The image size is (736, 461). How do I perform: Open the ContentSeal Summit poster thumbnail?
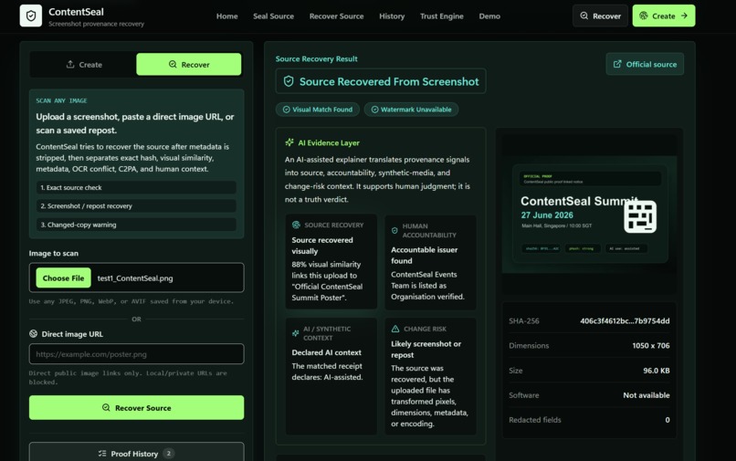click(x=589, y=215)
